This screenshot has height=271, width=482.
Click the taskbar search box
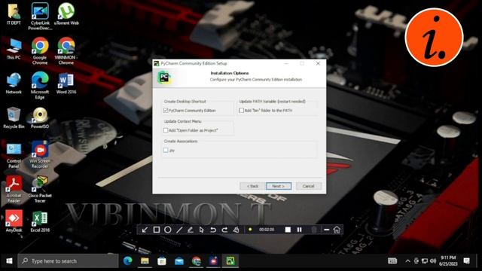point(68,261)
